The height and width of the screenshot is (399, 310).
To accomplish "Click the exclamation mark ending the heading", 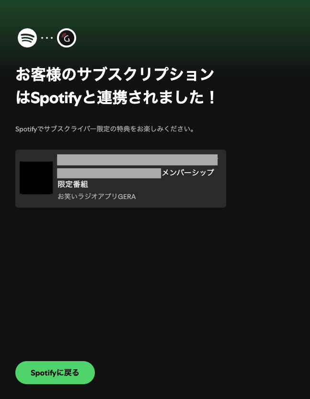I will coord(212,98).
